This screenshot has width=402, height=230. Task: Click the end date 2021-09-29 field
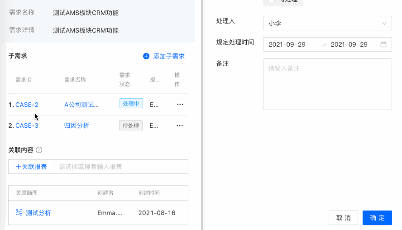(x=349, y=44)
